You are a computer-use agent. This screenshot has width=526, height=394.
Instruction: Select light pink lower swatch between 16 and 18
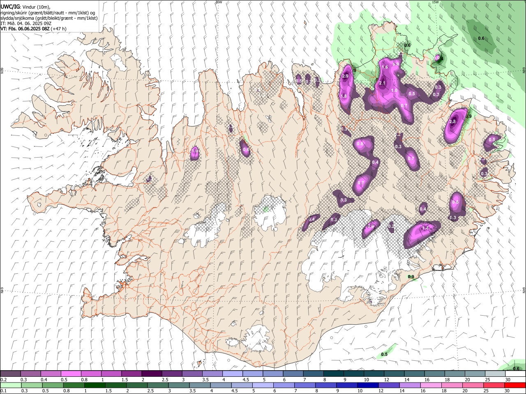[x=430, y=385]
